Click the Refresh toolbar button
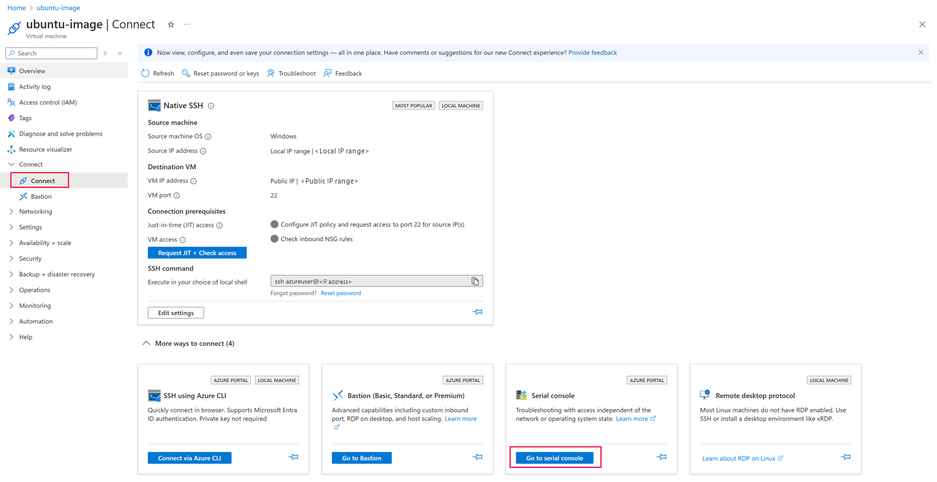This screenshot has width=937, height=482. pos(157,74)
